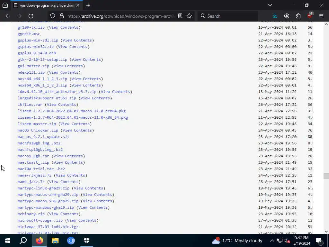The height and width of the screenshot is (247, 329).
Task: Click scrollbar down arrow
Action: tap(326, 232)
